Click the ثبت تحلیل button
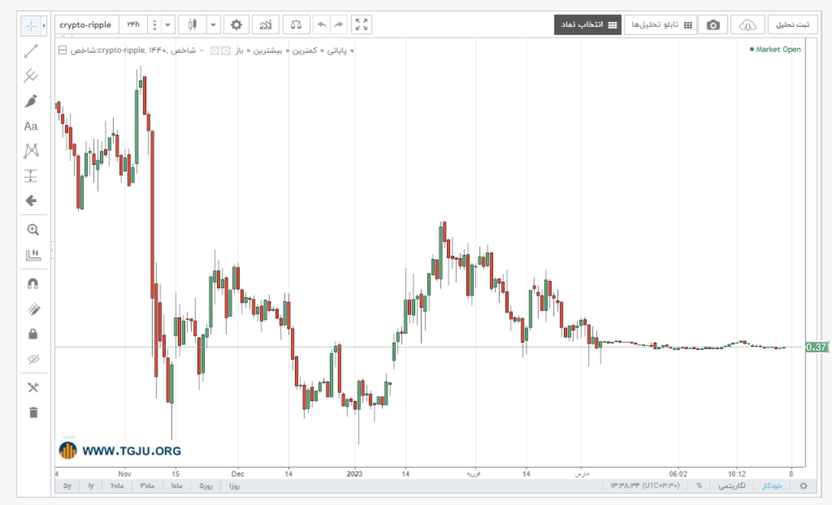Image resolution: width=832 pixels, height=505 pixels. tap(793, 25)
